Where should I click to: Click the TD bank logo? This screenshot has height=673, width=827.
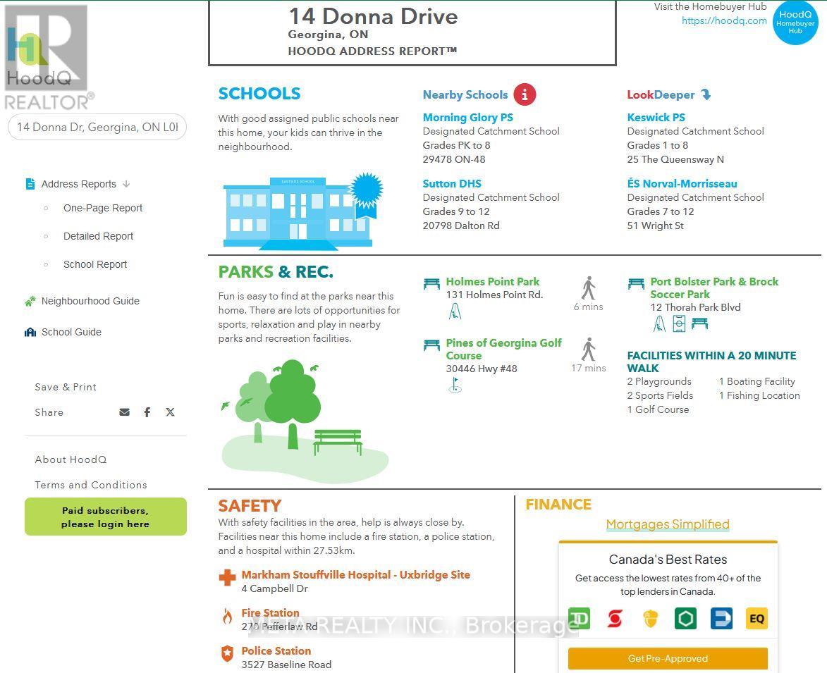579,618
